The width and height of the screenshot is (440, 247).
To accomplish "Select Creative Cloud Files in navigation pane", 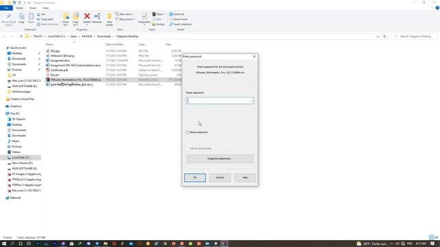I will coord(22,99).
